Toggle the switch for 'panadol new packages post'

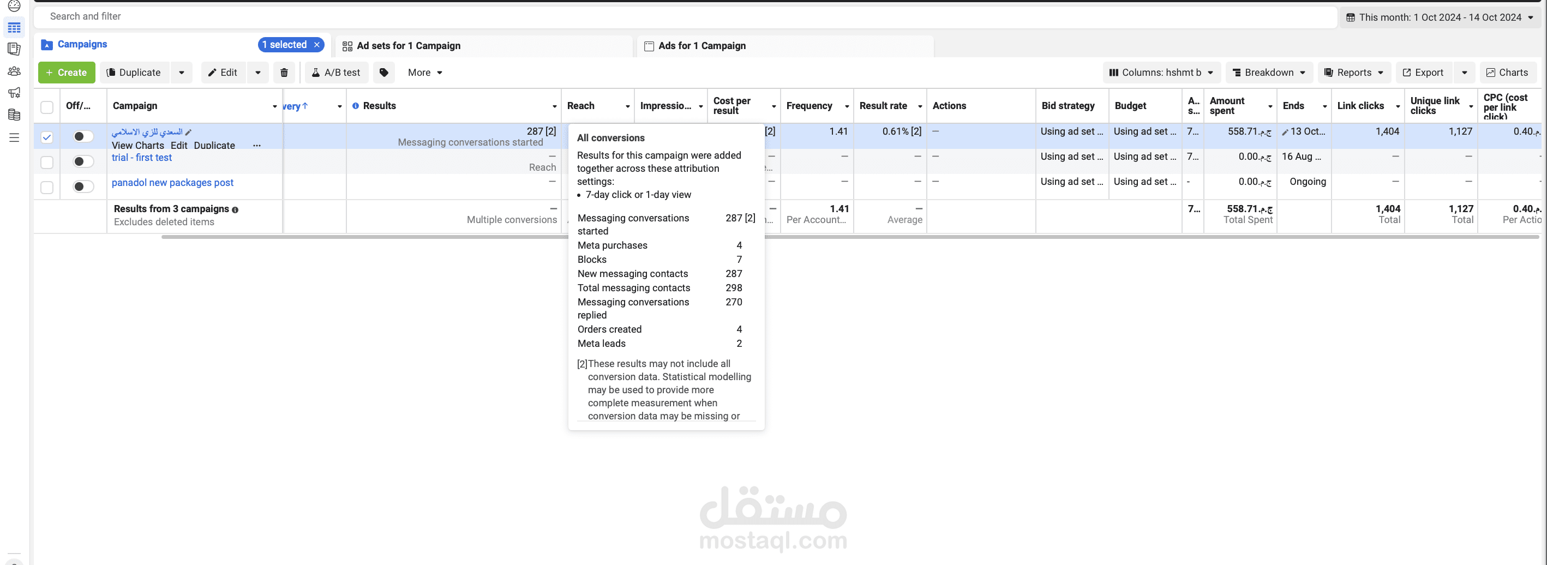pos(83,187)
